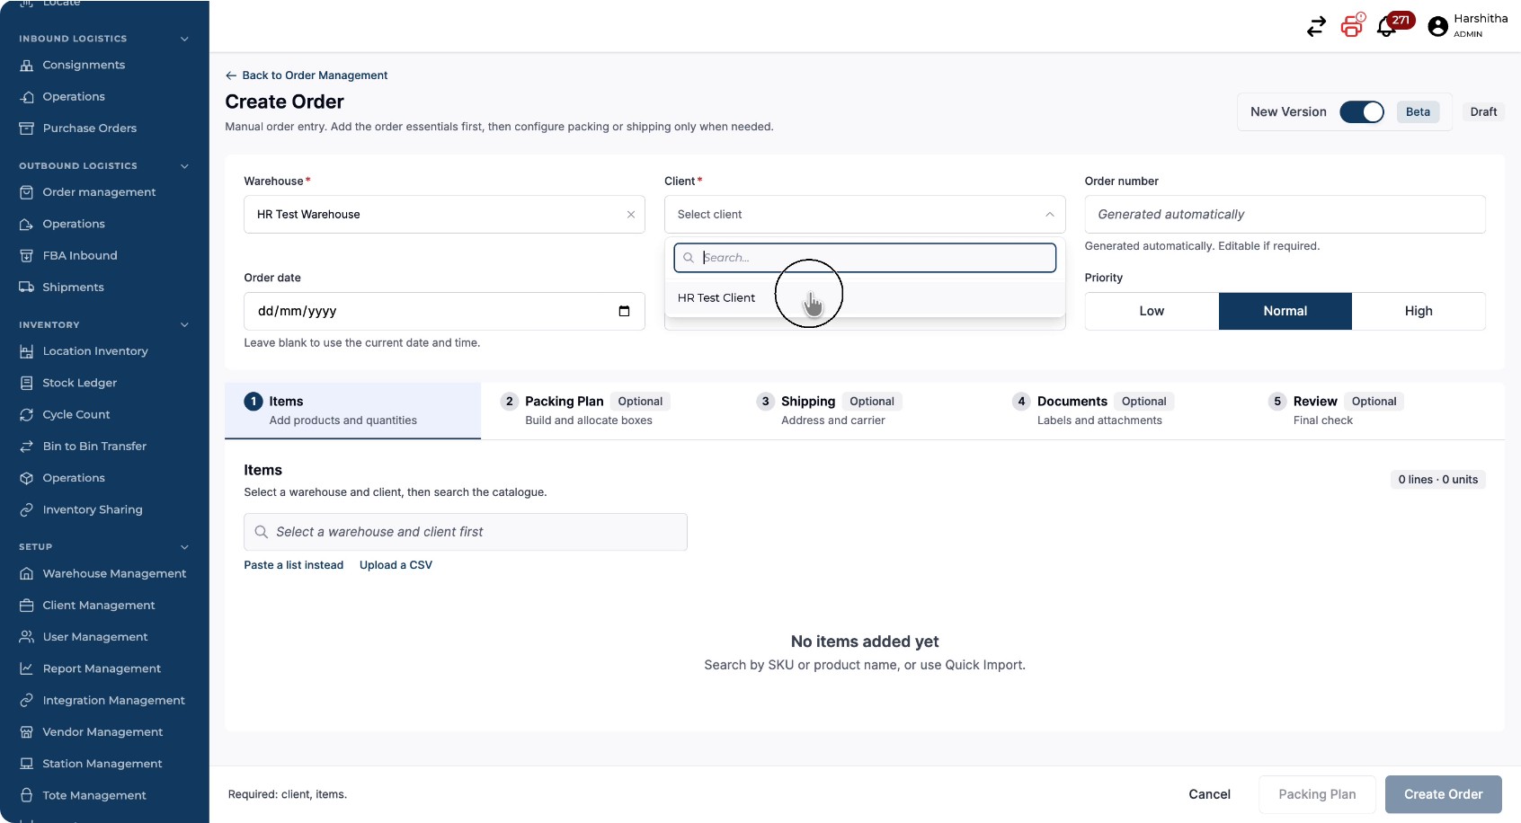Set priority to Normal

point(1285,311)
